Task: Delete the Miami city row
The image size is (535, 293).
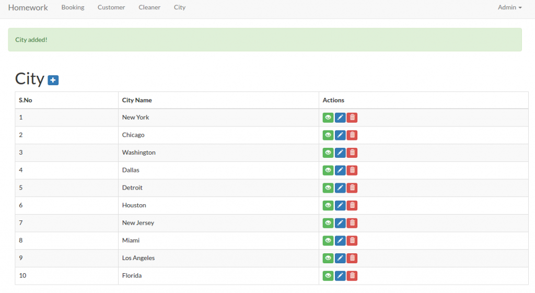Action: click(x=352, y=240)
